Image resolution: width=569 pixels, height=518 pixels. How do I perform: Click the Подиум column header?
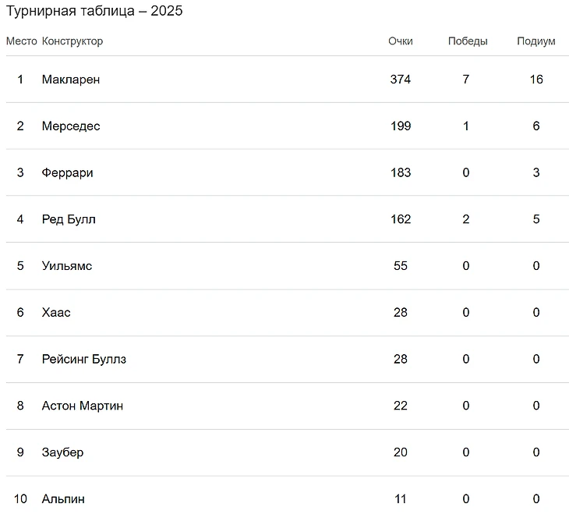[x=535, y=41]
